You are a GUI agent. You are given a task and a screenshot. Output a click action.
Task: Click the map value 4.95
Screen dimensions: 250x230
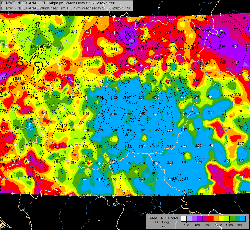click(x=224, y=95)
